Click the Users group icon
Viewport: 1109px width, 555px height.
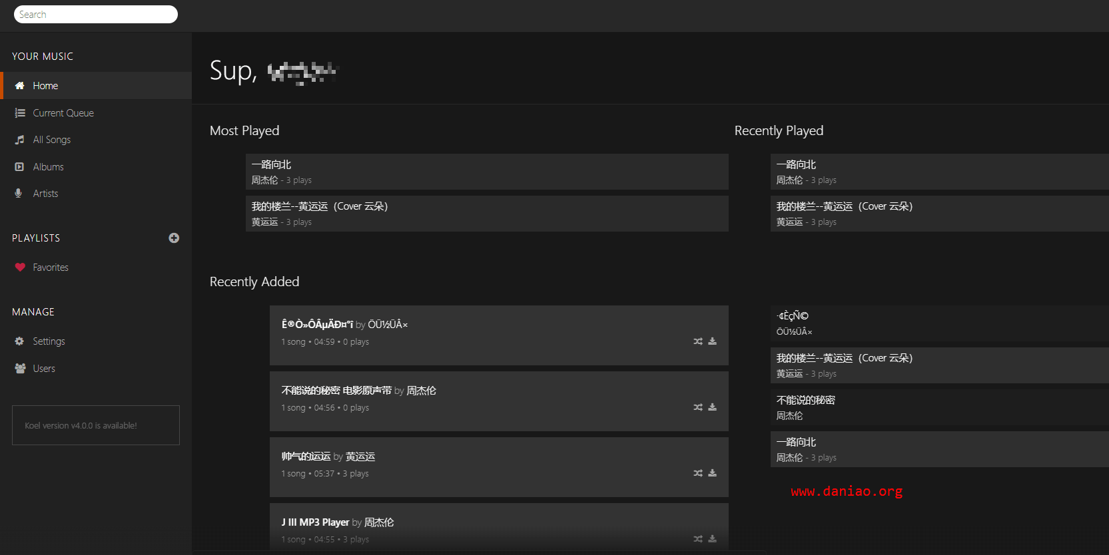point(20,369)
